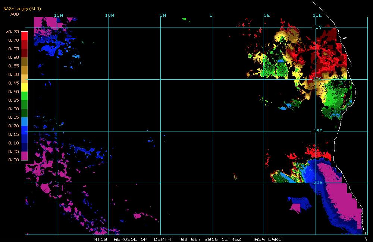Image resolution: width=373 pixels, height=242 pixels.
Task: Click the 0.15 legend value label
Action: pos(13,134)
